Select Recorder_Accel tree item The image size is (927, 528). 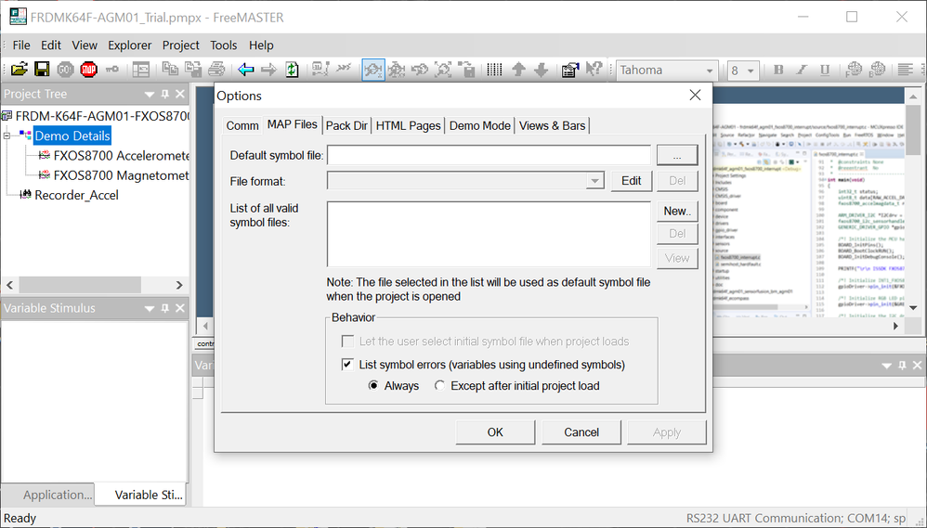pos(76,195)
